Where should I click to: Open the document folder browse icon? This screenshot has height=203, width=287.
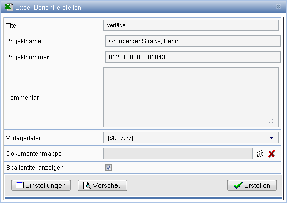click(260, 154)
